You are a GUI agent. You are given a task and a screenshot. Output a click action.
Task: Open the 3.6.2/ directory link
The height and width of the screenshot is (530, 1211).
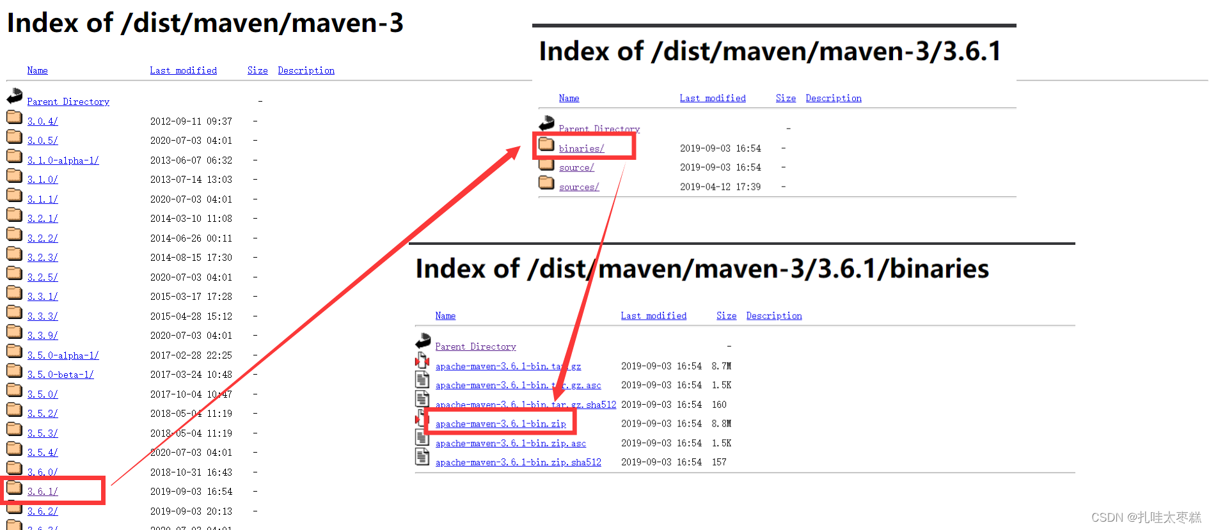(x=42, y=511)
